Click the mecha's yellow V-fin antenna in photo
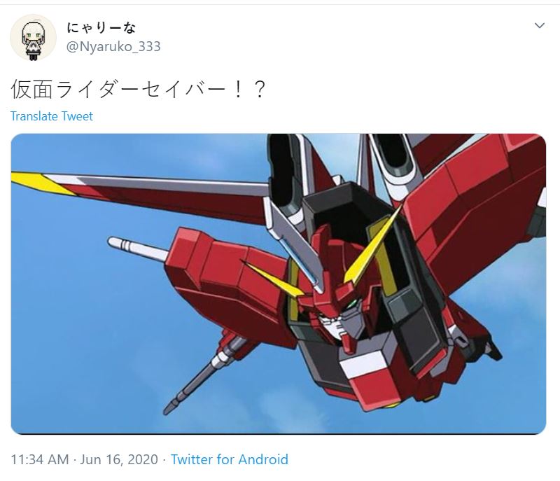The height and width of the screenshot is (481, 560). coord(372,246)
